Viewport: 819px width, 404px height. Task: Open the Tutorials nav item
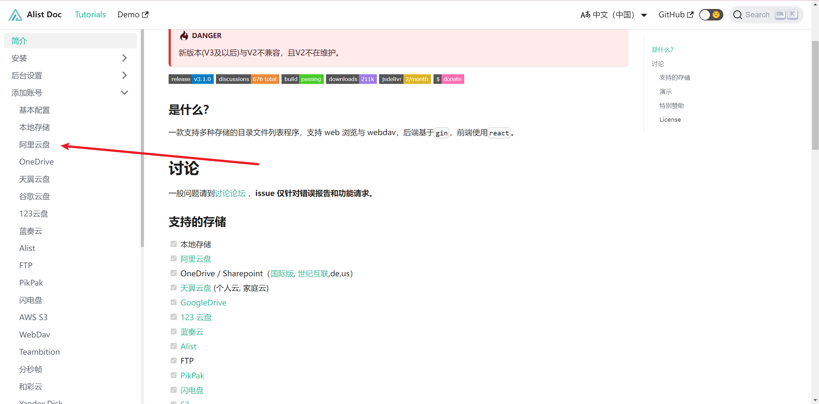pos(90,15)
